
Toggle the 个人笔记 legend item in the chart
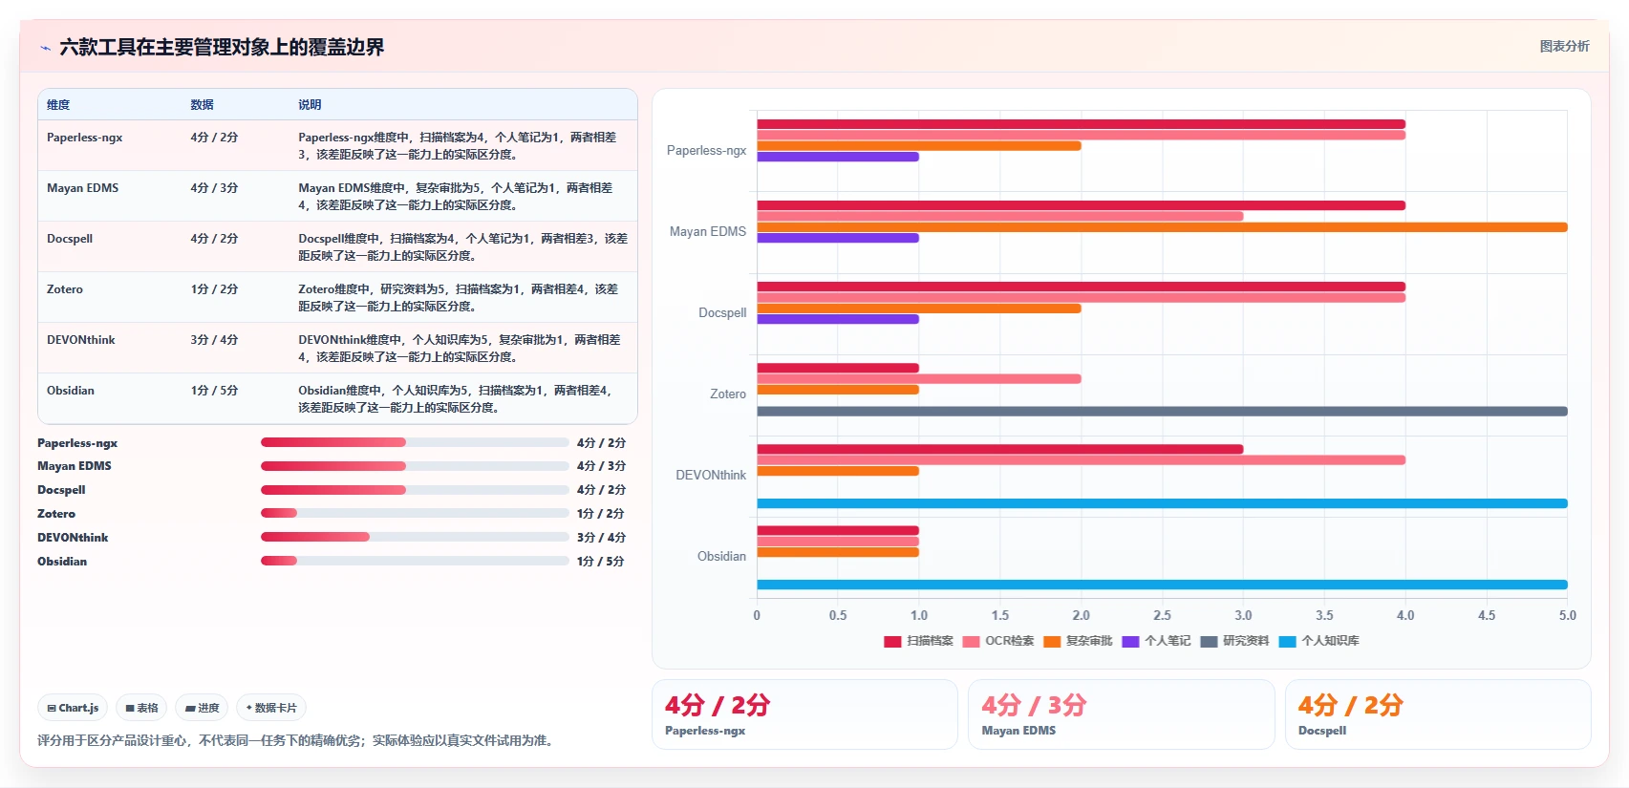pos(1156,641)
